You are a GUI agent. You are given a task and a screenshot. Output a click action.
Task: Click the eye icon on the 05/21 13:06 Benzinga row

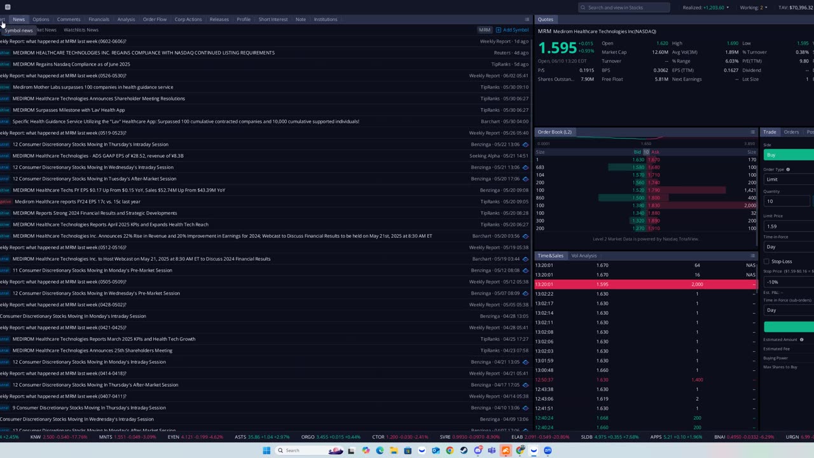[525, 167]
